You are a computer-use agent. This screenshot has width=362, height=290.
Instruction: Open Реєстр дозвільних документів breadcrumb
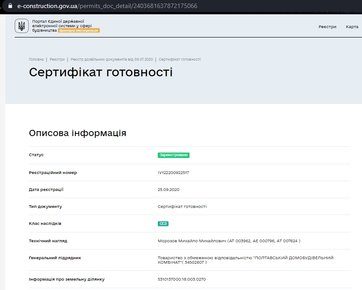pos(112,59)
